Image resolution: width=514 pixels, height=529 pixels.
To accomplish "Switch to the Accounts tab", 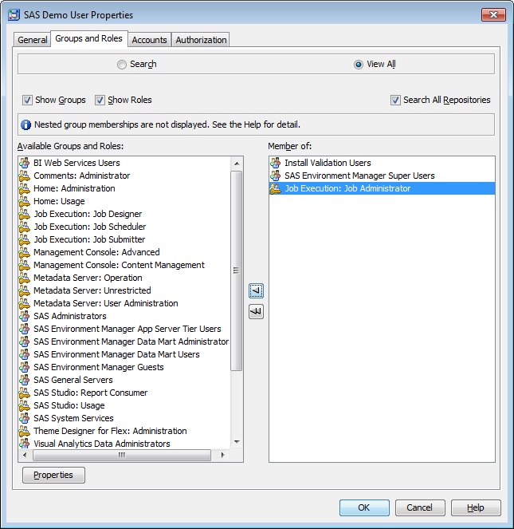I will pyautogui.click(x=149, y=40).
